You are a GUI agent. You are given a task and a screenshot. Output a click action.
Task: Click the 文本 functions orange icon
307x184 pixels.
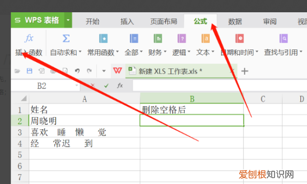(x=206, y=38)
